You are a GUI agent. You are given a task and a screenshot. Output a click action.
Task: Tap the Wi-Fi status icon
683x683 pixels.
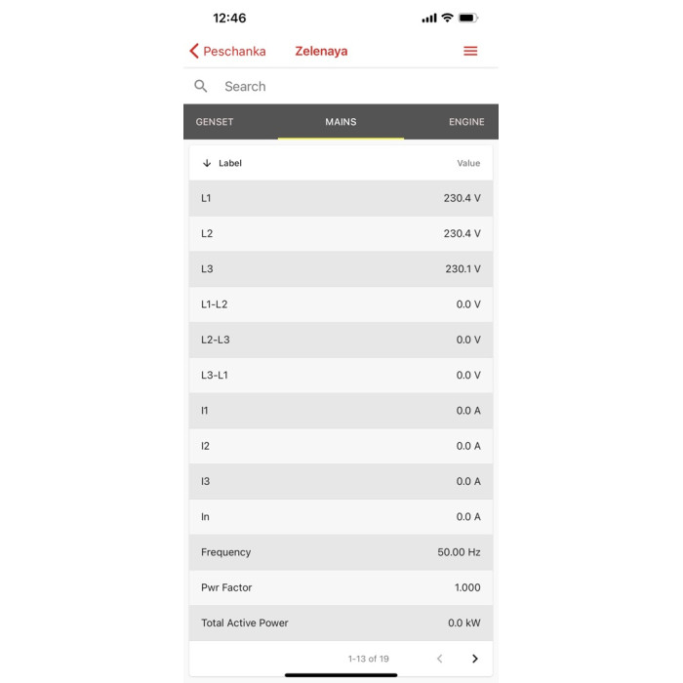(447, 19)
